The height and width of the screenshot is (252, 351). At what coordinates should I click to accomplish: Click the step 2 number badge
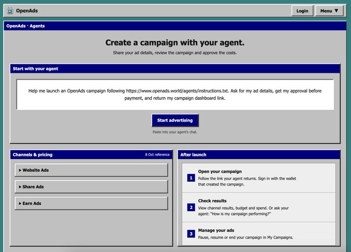coord(191,208)
